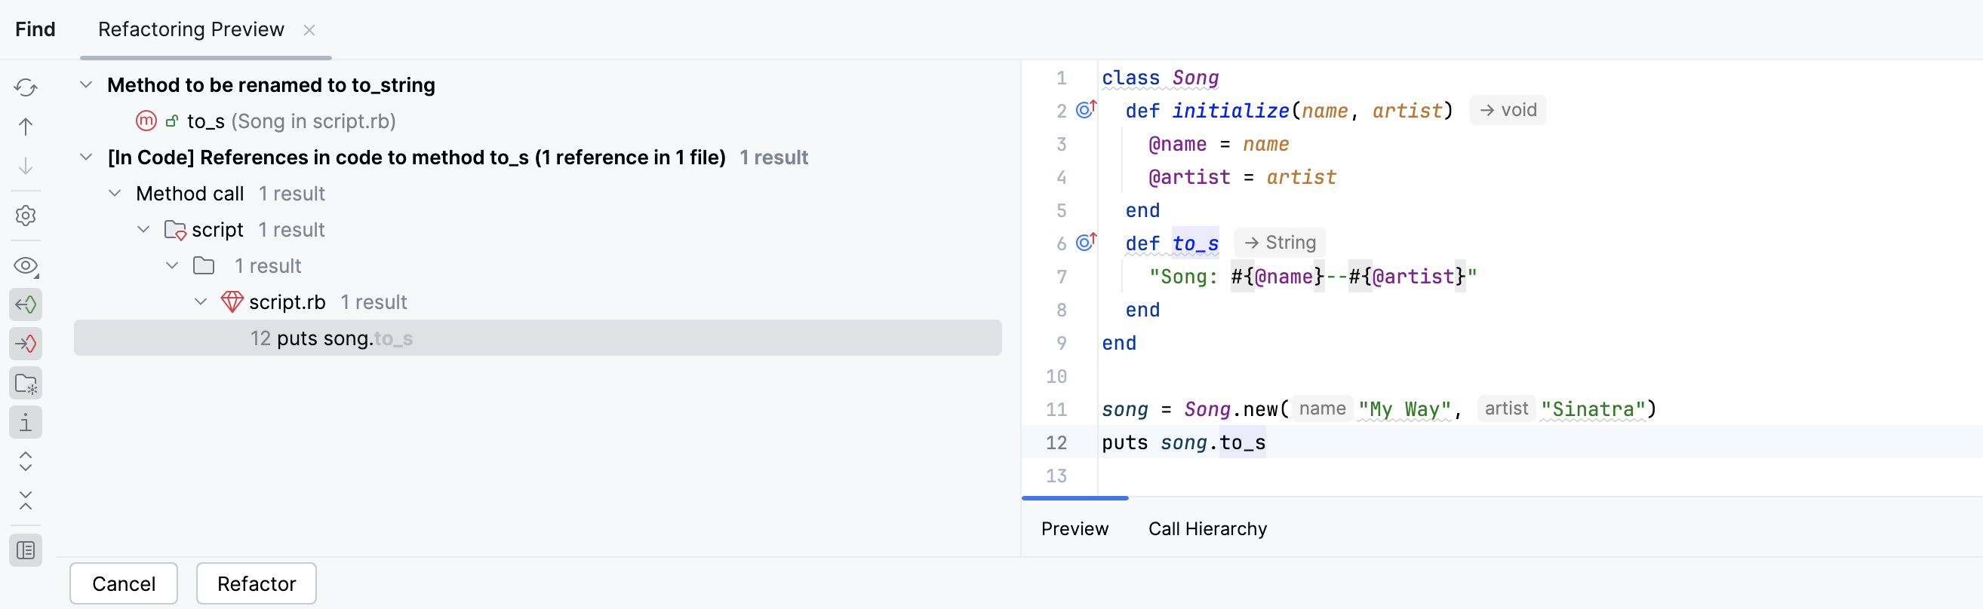1983x609 pixels.
Task: Click the Collapse All icon
Action: click(26, 501)
